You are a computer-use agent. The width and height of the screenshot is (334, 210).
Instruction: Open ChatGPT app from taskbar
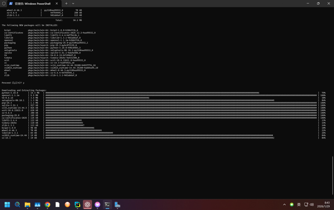click(87, 205)
